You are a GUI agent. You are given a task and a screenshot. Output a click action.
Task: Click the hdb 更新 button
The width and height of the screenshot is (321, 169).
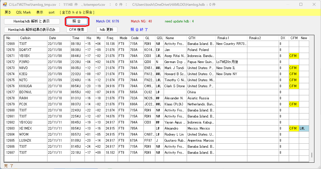[x=106, y=30]
